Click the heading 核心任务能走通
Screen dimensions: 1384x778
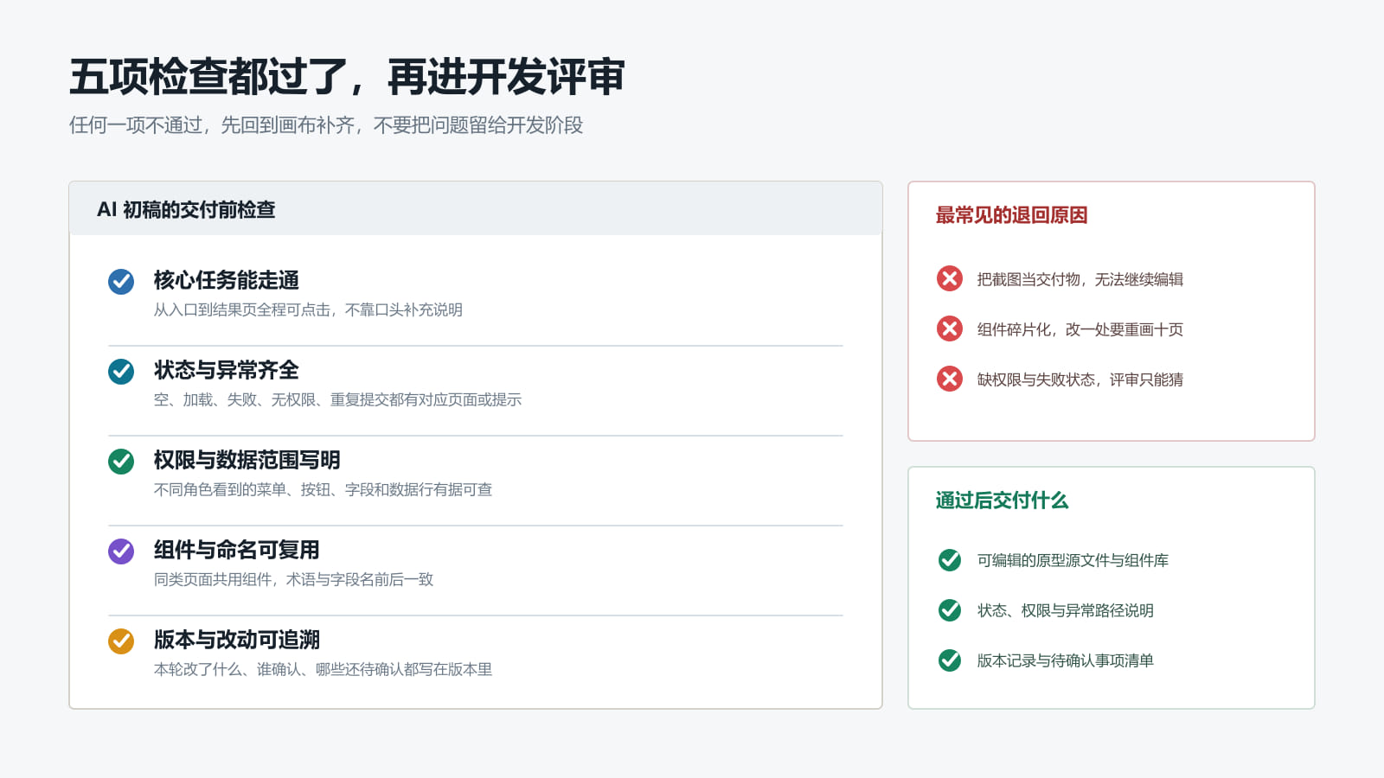(227, 280)
